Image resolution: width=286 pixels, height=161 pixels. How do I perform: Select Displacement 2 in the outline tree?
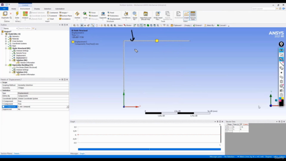click(x=21, y=58)
